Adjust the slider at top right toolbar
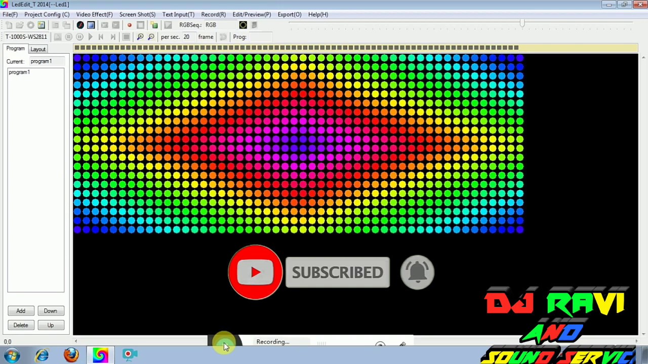The image size is (648, 364). coord(522,23)
